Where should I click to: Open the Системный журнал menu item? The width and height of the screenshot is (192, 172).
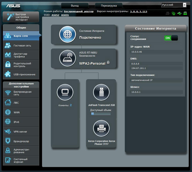21,160
